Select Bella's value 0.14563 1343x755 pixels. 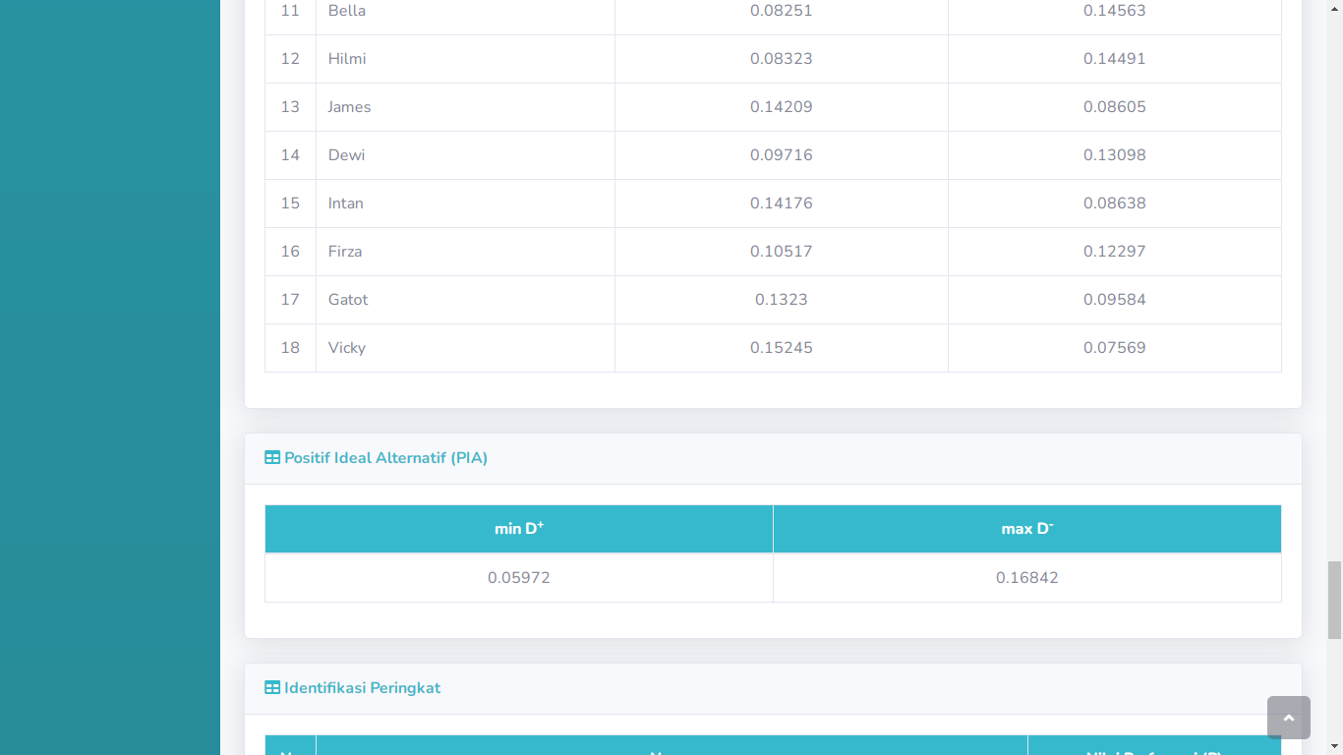pyautogui.click(x=1115, y=11)
